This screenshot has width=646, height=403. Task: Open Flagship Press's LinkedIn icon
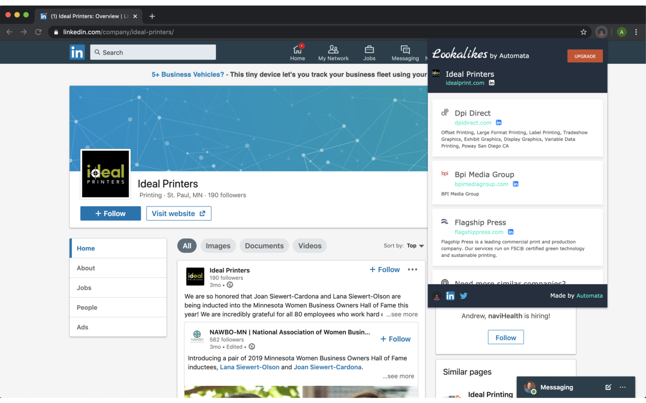511,232
